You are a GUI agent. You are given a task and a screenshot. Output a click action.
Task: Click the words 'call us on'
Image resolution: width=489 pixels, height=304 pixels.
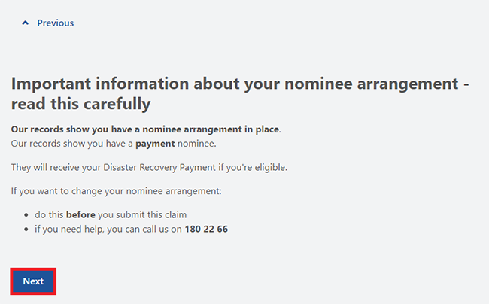coord(160,229)
